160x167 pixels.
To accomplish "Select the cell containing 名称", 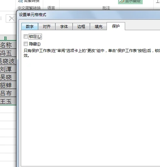I will pos(8,45).
